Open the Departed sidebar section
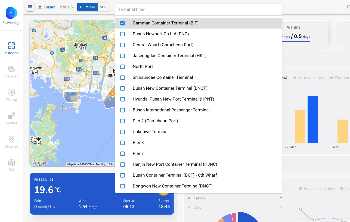This screenshot has height=222, width=350. [11, 142]
